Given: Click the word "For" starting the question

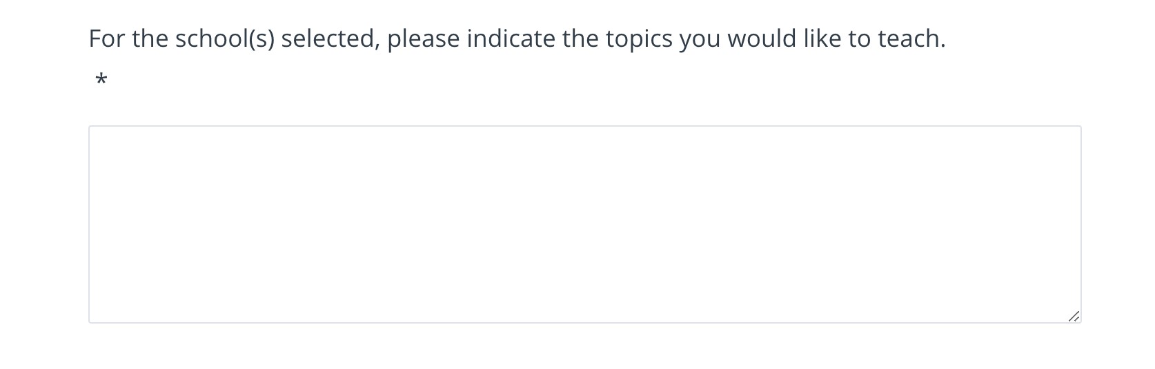Looking at the screenshot, I should pyautogui.click(x=106, y=39).
